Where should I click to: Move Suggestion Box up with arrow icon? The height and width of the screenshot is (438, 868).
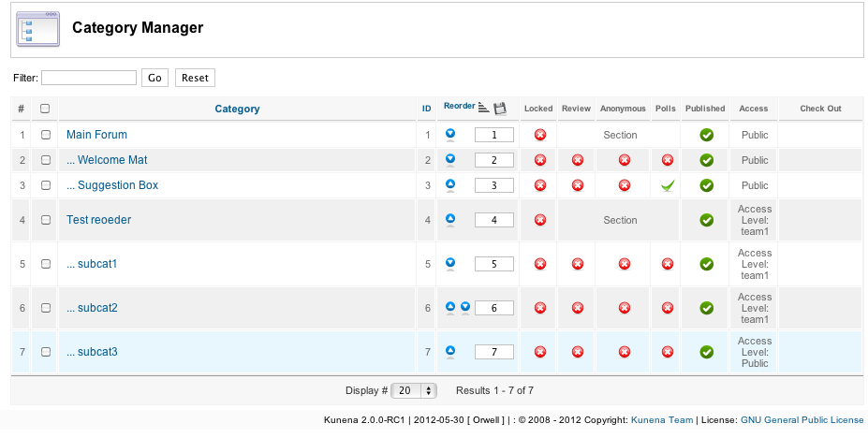pos(450,184)
